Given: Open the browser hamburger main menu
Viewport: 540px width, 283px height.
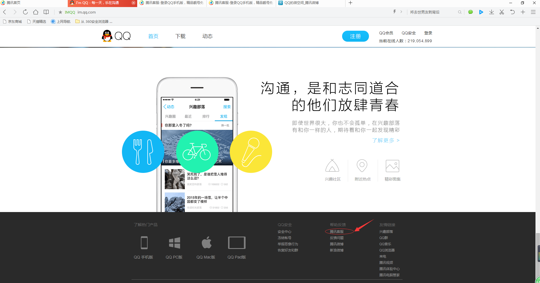Looking at the screenshot, I should coord(533,12).
